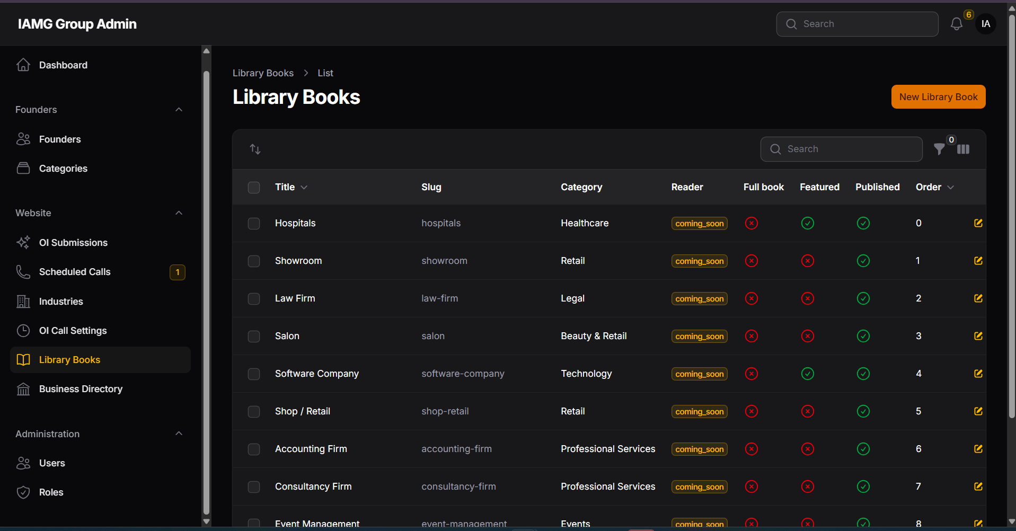
Task: Select the Showroom row checkbox
Action: [254, 261]
